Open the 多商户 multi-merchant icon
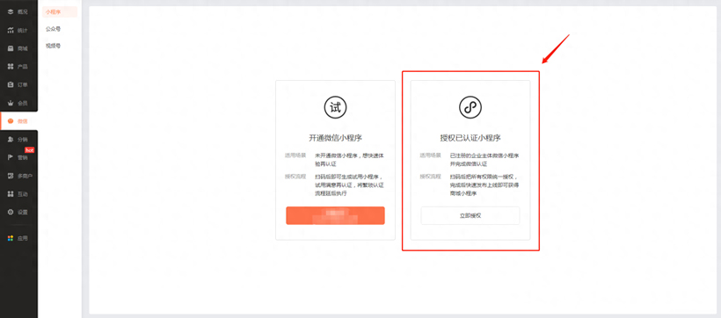 pos(11,176)
